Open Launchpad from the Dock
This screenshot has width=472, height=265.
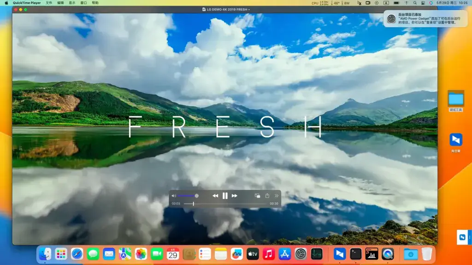coord(61,254)
